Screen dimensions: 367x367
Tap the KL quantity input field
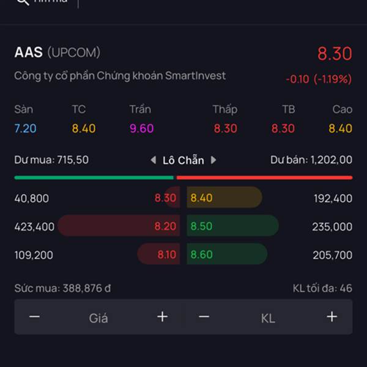click(268, 317)
